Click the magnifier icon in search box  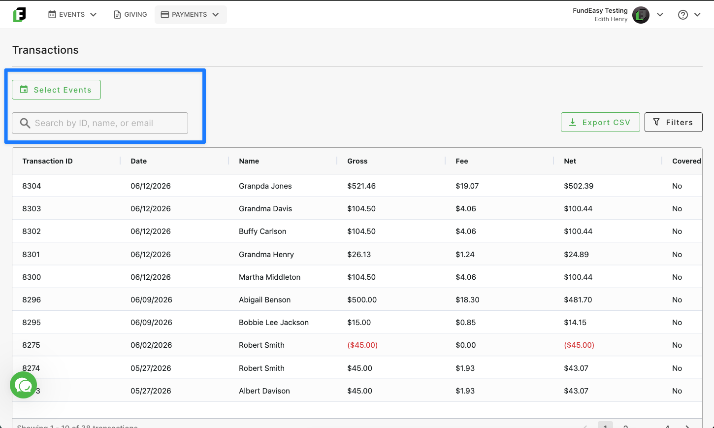[25, 123]
